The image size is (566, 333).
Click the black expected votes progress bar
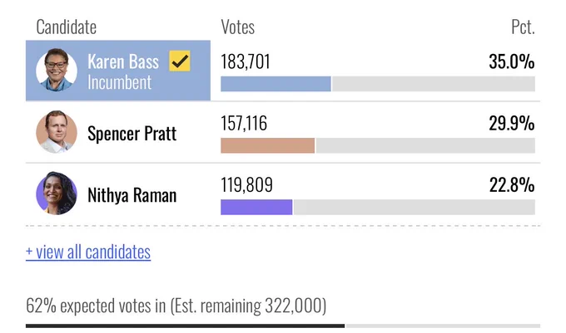tap(185, 326)
